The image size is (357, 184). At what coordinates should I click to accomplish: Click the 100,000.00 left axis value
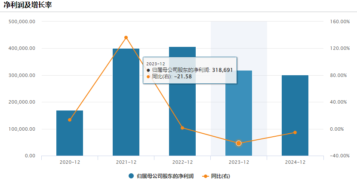pyautogui.click(x=22, y=129)
